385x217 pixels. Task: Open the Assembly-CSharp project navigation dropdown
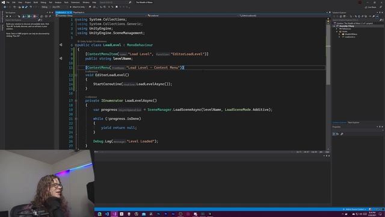(100, 16)
